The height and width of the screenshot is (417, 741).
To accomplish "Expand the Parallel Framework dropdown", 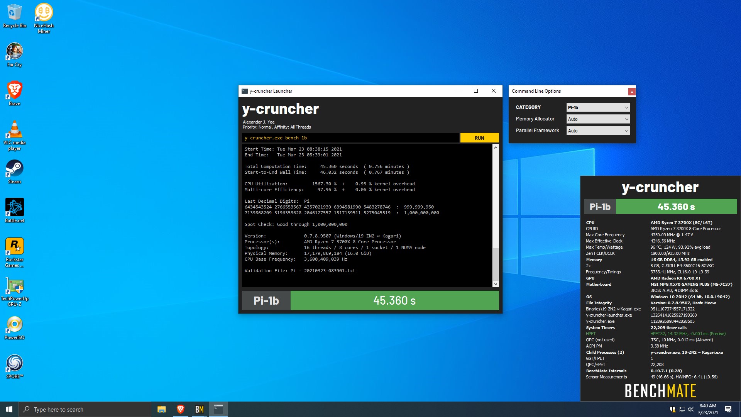I will (598, 131).
